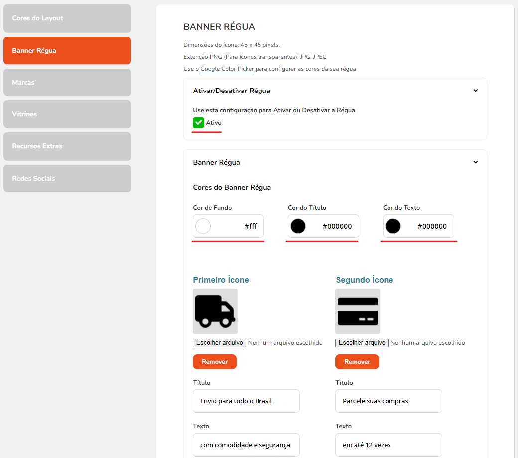Collapse the Banner Régua panel chevron

coord(475,162)
